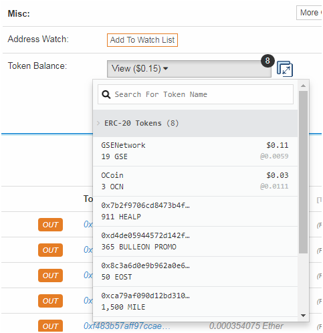Click the token list scrollbar thumb
This screenshot has width=323, height=333.
[x=303, y=172]
